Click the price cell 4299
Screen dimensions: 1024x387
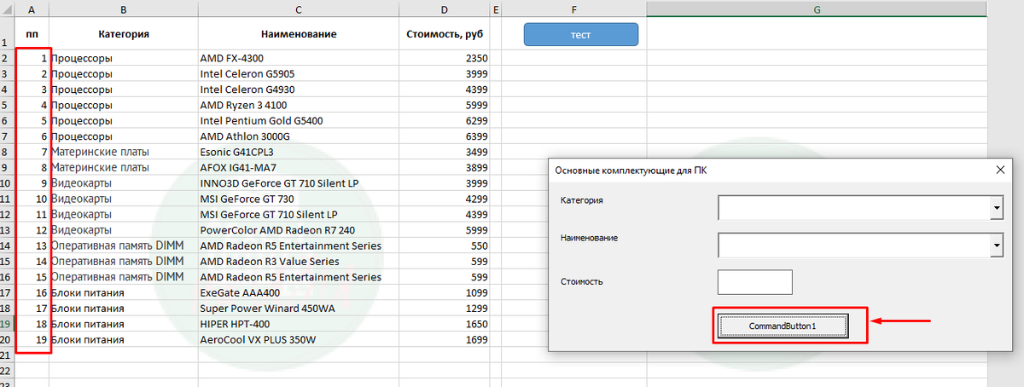coord(445,199)
